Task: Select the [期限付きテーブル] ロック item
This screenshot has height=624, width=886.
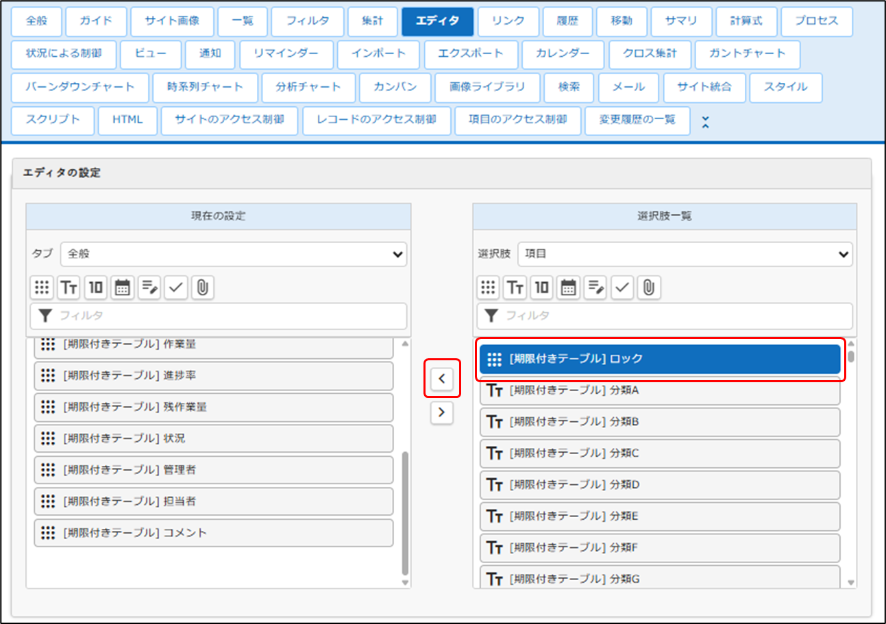Action: coord(659,359)
